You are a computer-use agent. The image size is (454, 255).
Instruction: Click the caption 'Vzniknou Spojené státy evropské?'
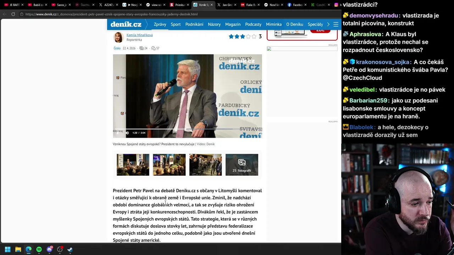pos(137,144)
